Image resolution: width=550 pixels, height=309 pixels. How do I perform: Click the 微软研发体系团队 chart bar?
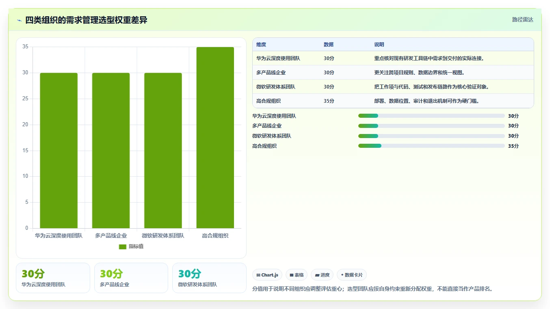click(x=163, y=151)
